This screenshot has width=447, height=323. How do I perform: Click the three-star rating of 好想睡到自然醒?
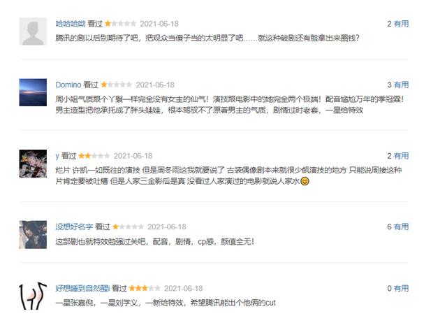(x=145, y=288)
